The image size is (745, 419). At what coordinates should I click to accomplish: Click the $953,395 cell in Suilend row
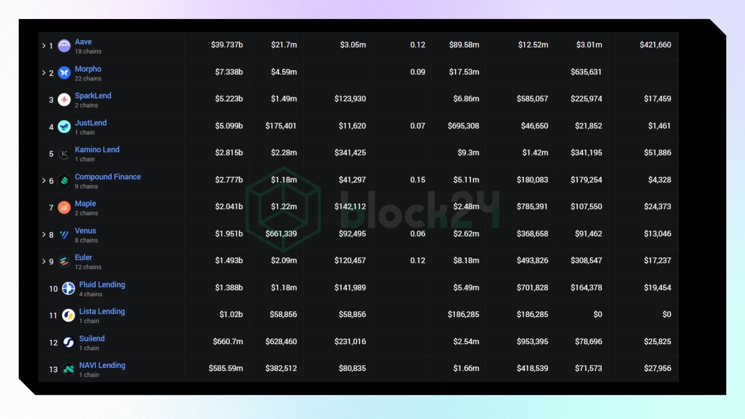click(x=532, y=341)
